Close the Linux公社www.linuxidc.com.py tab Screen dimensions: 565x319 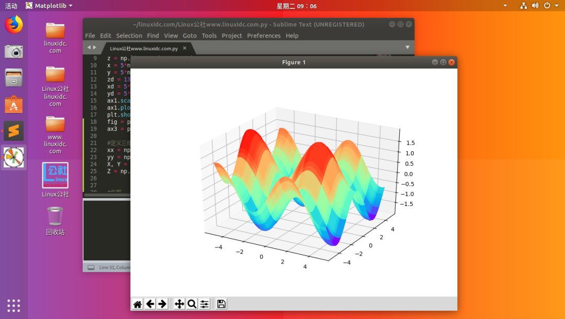(185, 48)
